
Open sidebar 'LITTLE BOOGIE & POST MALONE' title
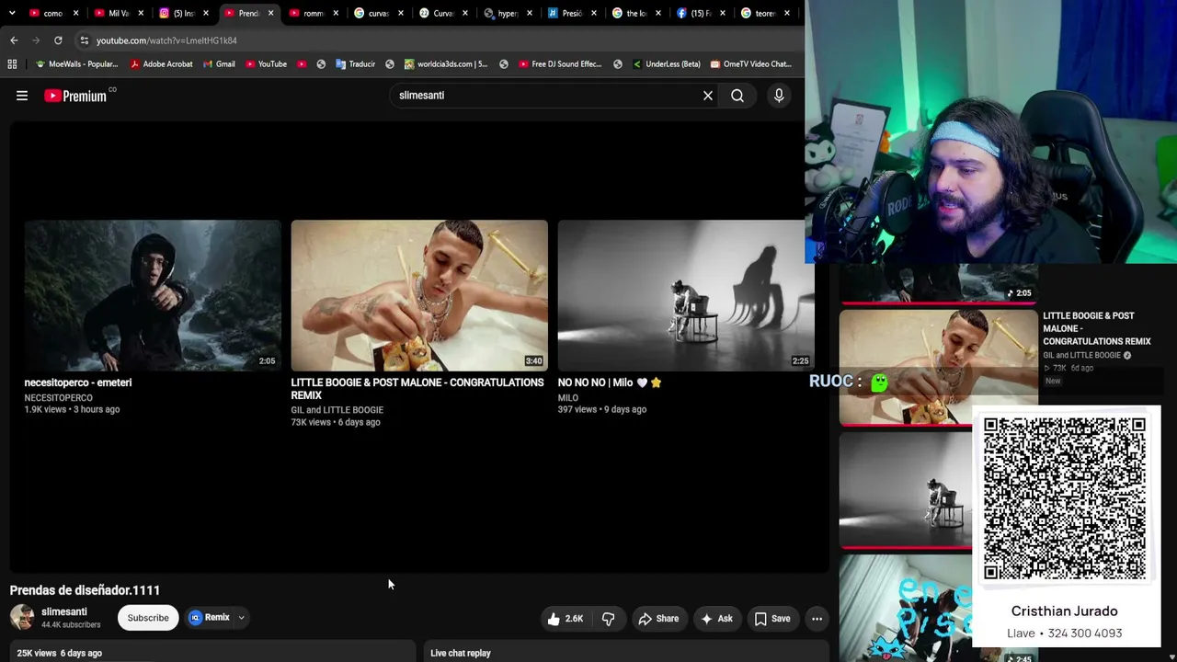pyautogui.click(x=1097, y=328)
